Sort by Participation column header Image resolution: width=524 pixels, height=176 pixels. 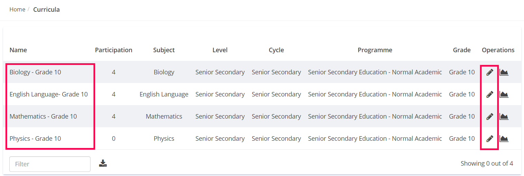pyautogui.click(x=114, y=50)
